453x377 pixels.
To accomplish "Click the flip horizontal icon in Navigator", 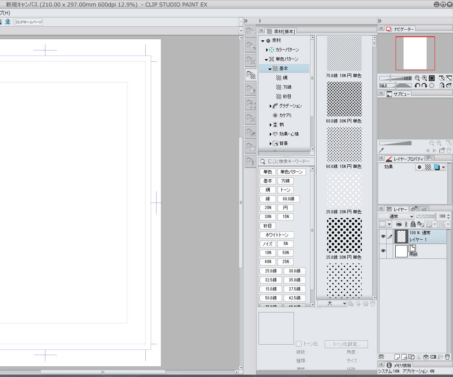I will [442, 86].
